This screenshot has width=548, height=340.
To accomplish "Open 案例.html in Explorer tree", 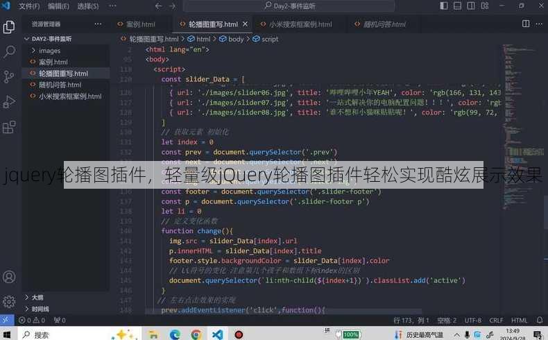I will [53, 62].
